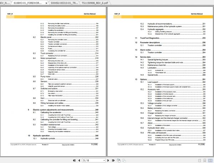Click TOC entry 14.4 Lubrication
214x163 pixels.
(x=173, y=68)
